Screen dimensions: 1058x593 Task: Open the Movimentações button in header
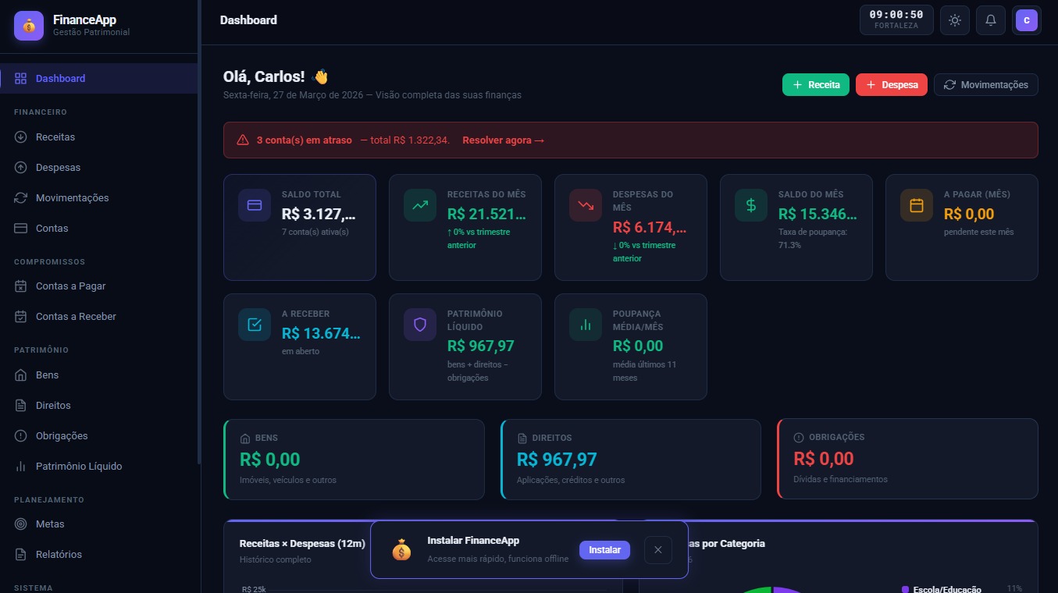[985, 85]
